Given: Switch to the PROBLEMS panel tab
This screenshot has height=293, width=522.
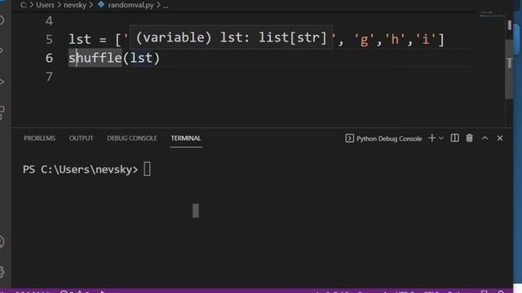Looking at the screenshot, I should [x=39, y=138].
